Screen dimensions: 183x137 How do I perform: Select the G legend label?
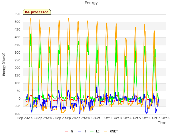(x=72, y=131)
